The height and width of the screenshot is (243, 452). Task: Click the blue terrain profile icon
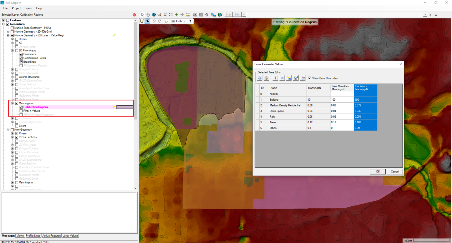click(x=213, y=14)
